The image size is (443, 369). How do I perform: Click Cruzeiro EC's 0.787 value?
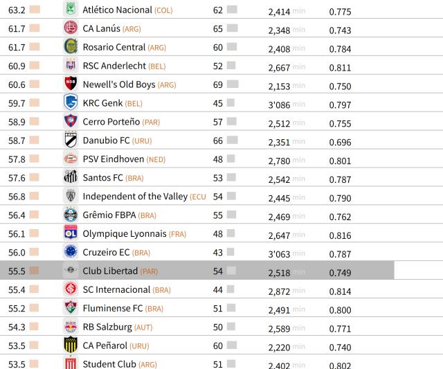[x=340, y=253]
